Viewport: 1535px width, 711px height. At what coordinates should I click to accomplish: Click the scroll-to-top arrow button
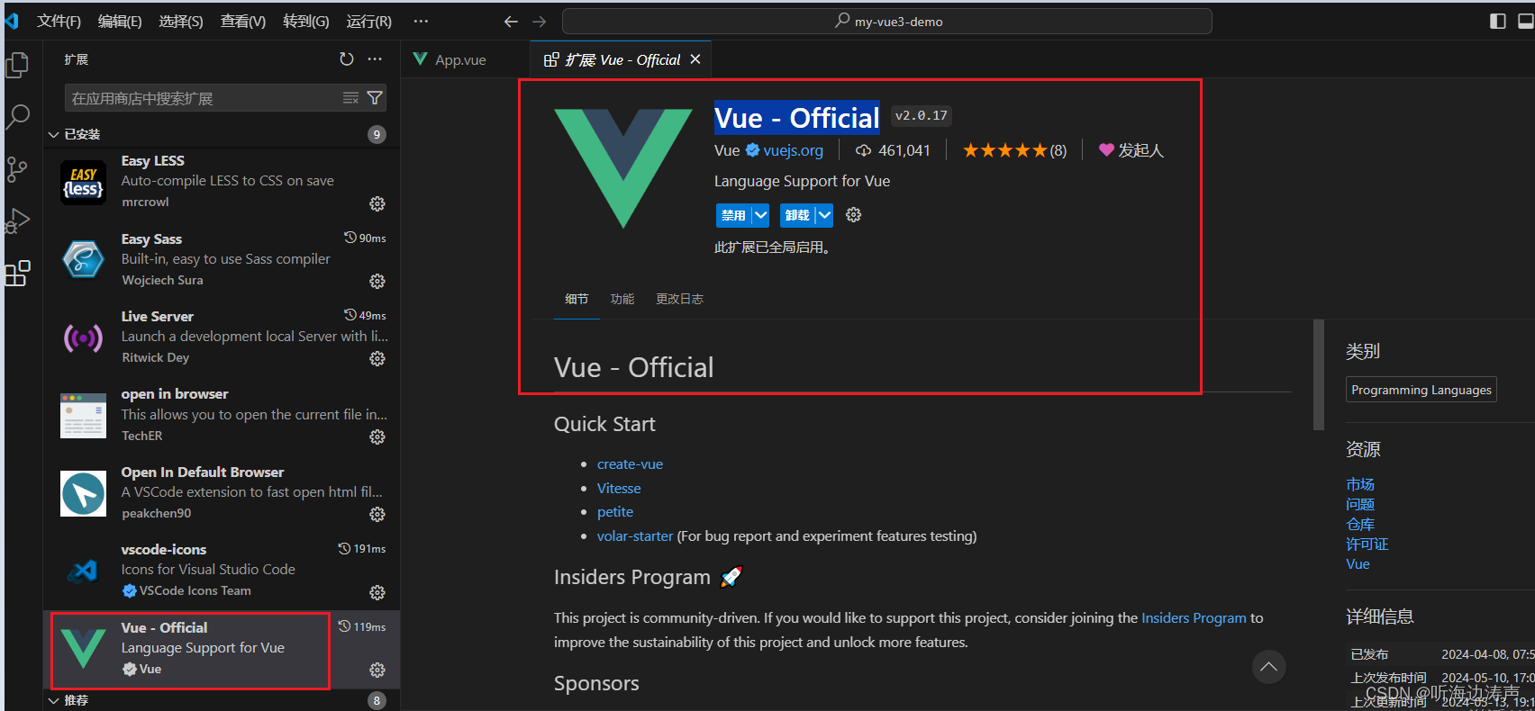1268,667
